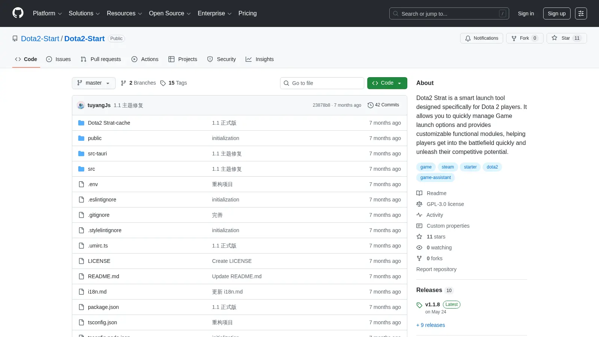The width and height of the screenshot is (599, 337).
Task: Expand the Platform navigation menu
Action: click(x=47, y=13)
